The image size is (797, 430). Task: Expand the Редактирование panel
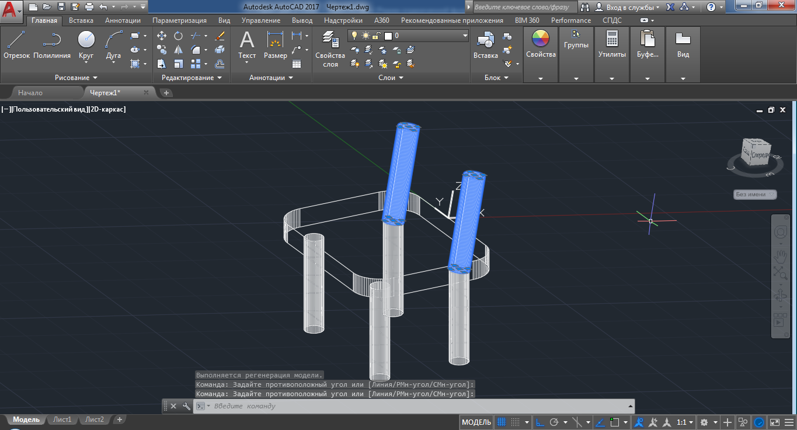tap(192, 78)
